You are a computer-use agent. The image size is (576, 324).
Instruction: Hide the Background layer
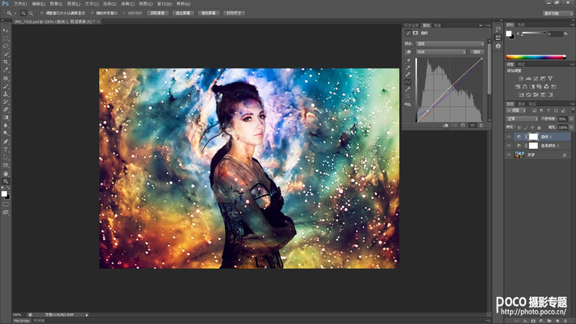coord(508,155)
